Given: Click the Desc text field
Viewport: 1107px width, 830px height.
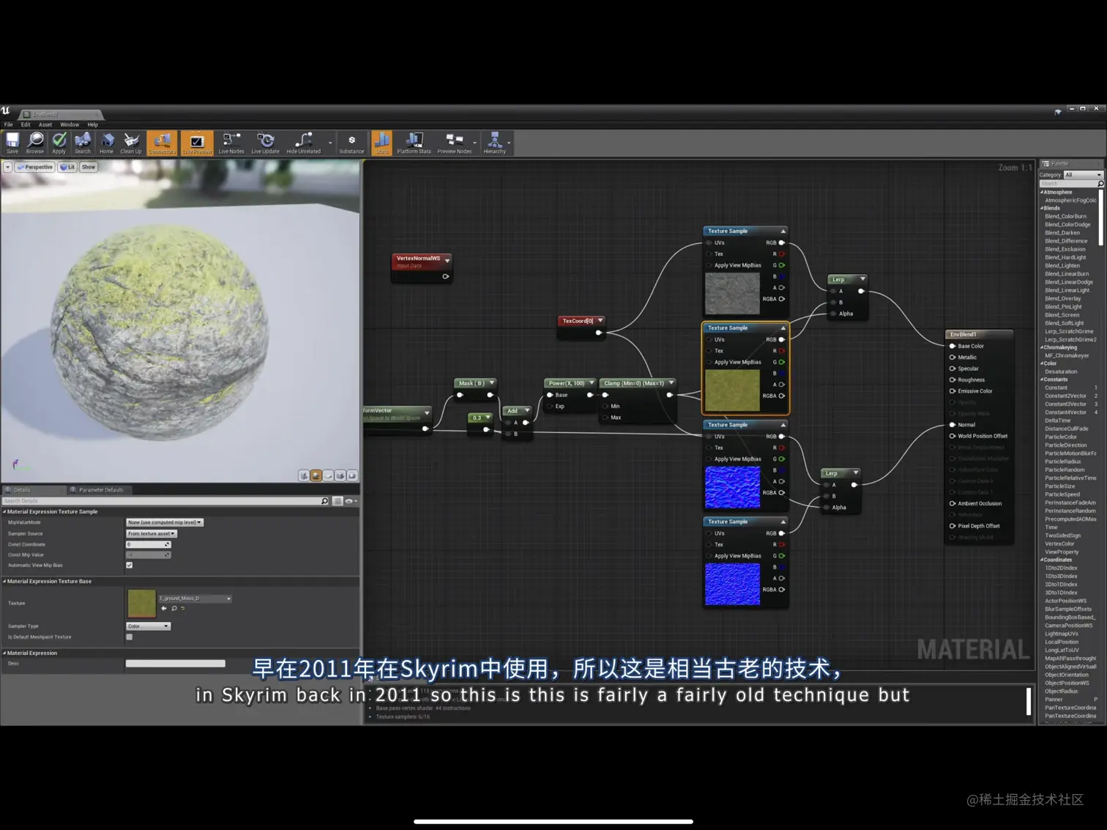Looking at the screenshot, I should [176, 664].
